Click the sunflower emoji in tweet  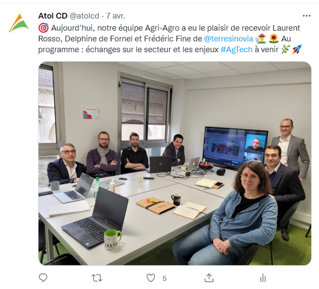pos(274,39)
